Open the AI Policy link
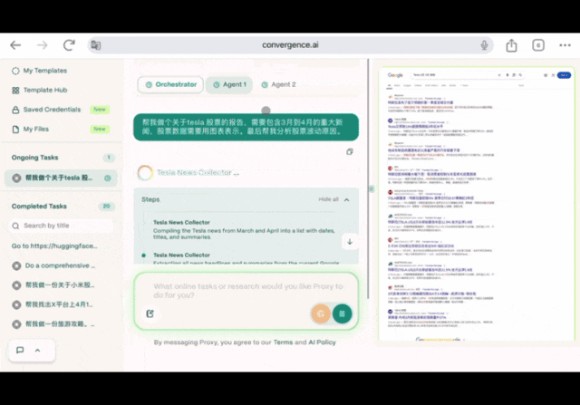580x405 pixels. click(x=323, y=342)
